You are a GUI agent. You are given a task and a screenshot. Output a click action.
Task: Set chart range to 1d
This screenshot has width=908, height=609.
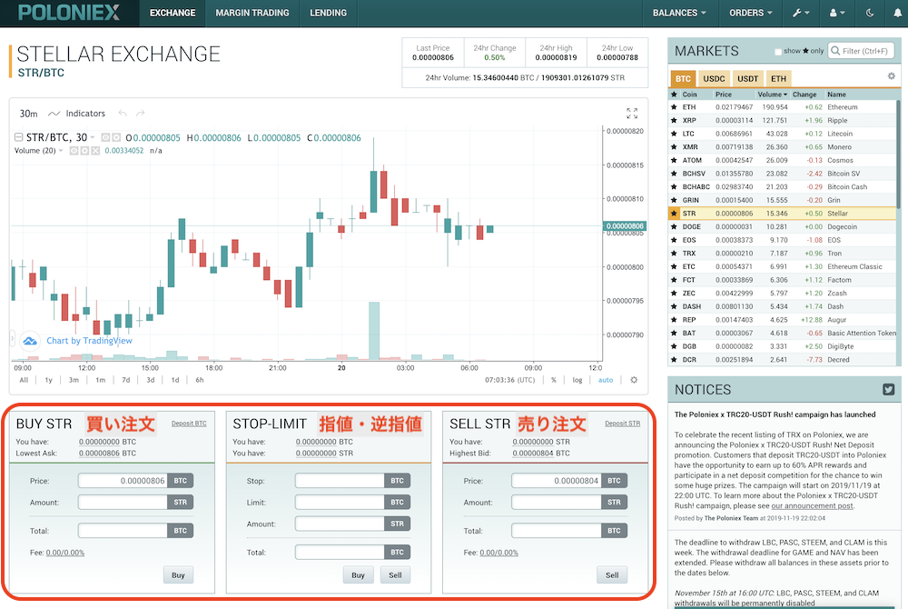175,380
